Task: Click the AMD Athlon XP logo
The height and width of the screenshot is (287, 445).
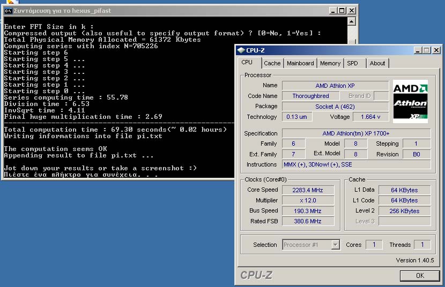Action: point(410,101)
